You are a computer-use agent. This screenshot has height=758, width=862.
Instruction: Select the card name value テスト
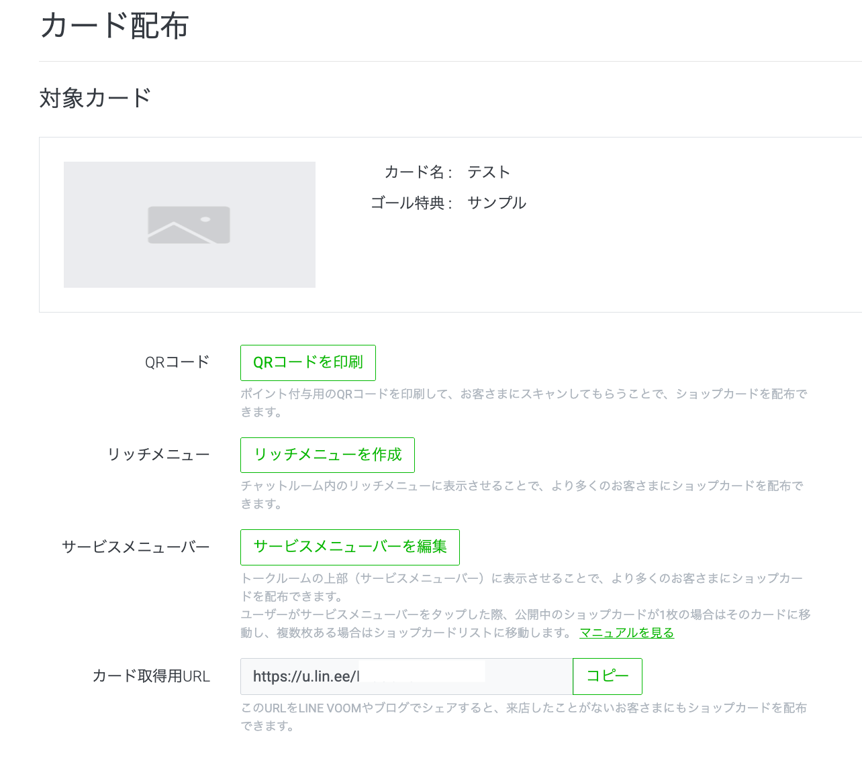pos(489,172)
